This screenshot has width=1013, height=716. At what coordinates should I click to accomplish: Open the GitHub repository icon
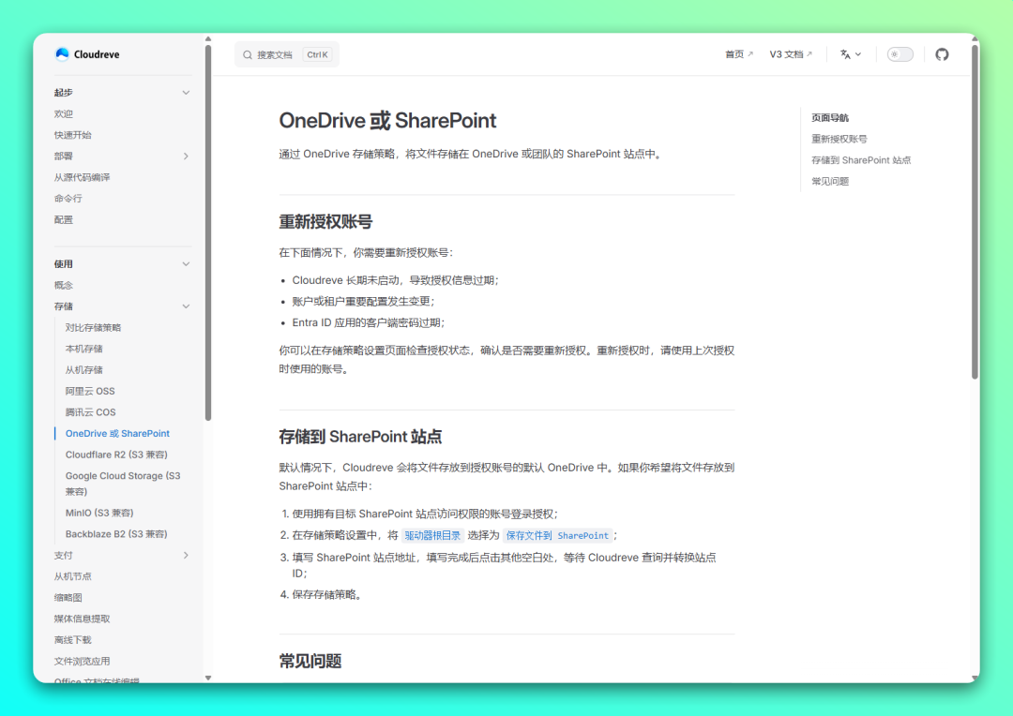942,54
